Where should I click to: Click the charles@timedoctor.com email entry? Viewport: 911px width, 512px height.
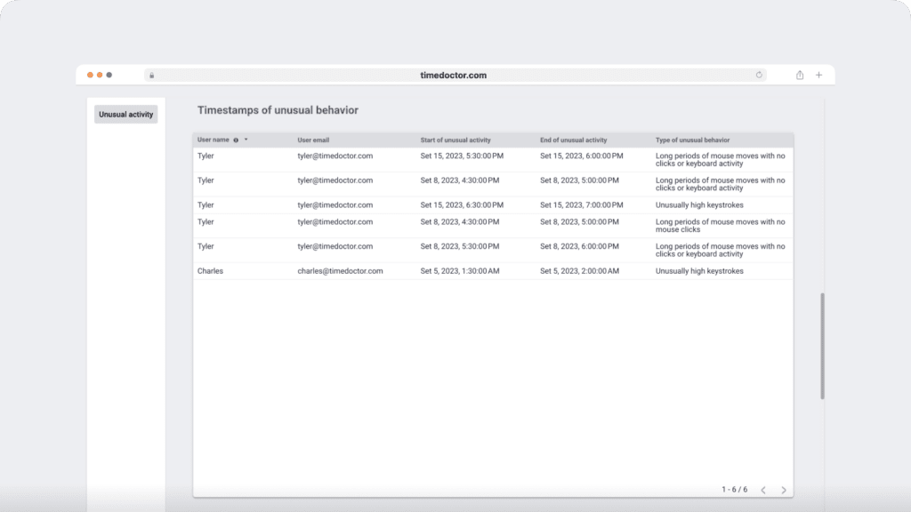point(339,271)
